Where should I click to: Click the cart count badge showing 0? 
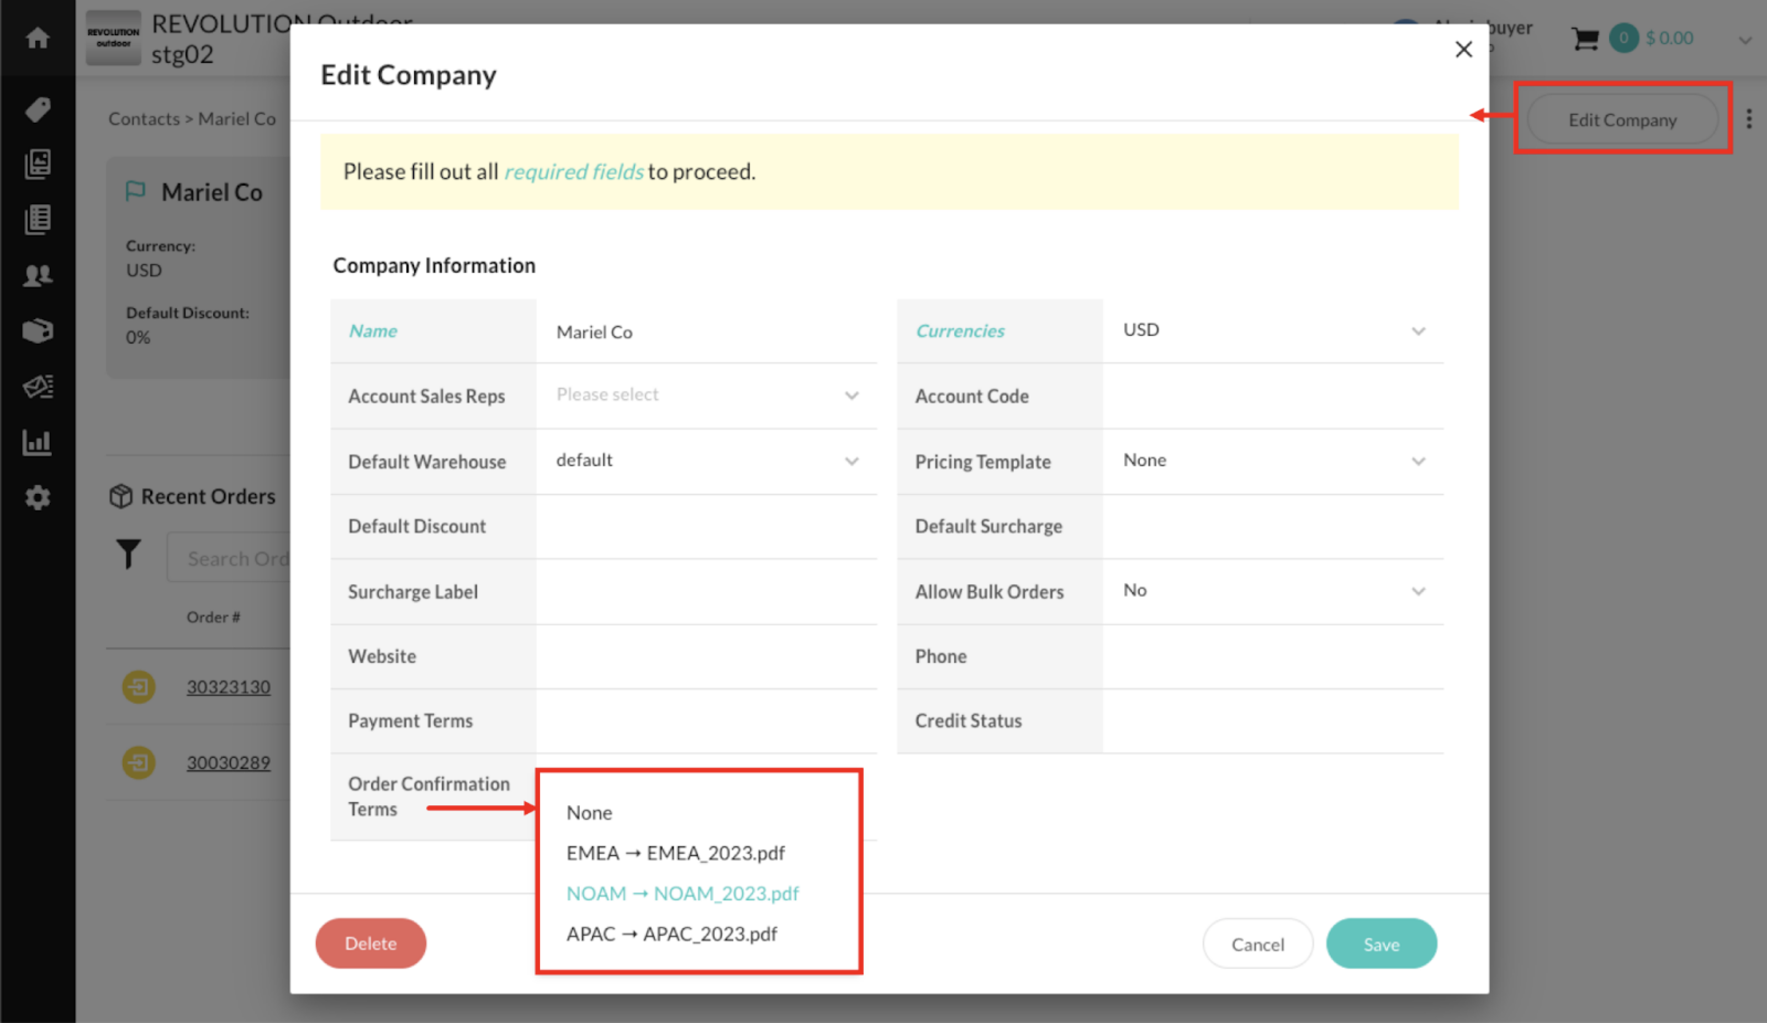[x=1623, y=38]
